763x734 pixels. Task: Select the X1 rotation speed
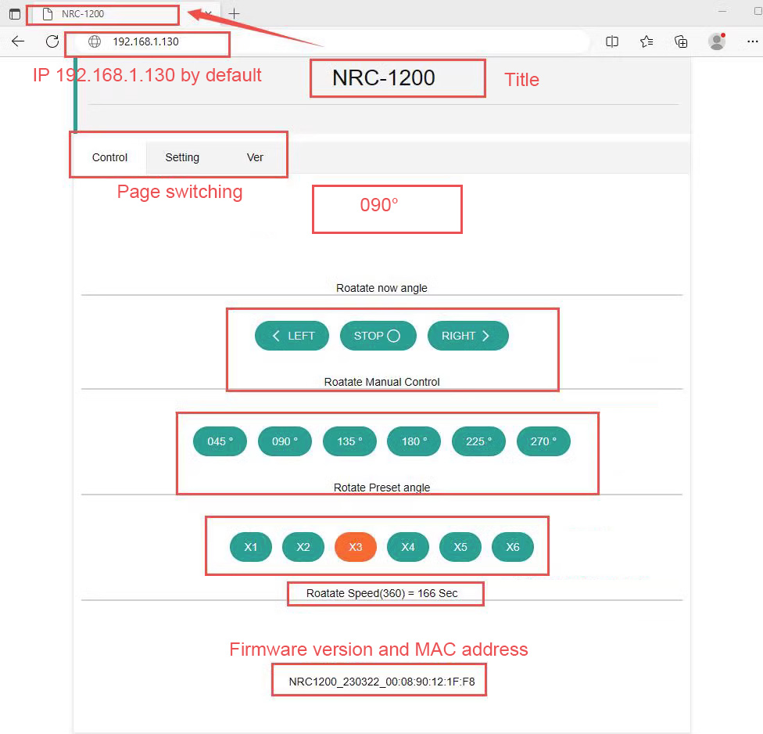tap(250, 547)
